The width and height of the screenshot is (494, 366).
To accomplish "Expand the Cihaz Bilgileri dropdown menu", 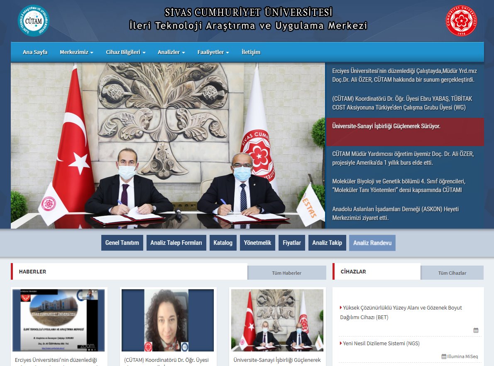I will click(x=125, y=52).
